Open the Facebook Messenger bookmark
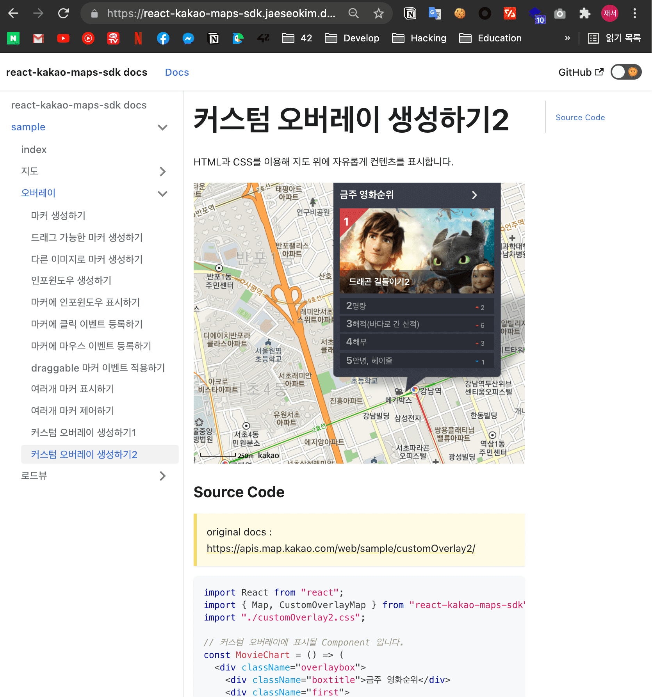The width and height of the screenshot is (652, 697). coord(188,38)
